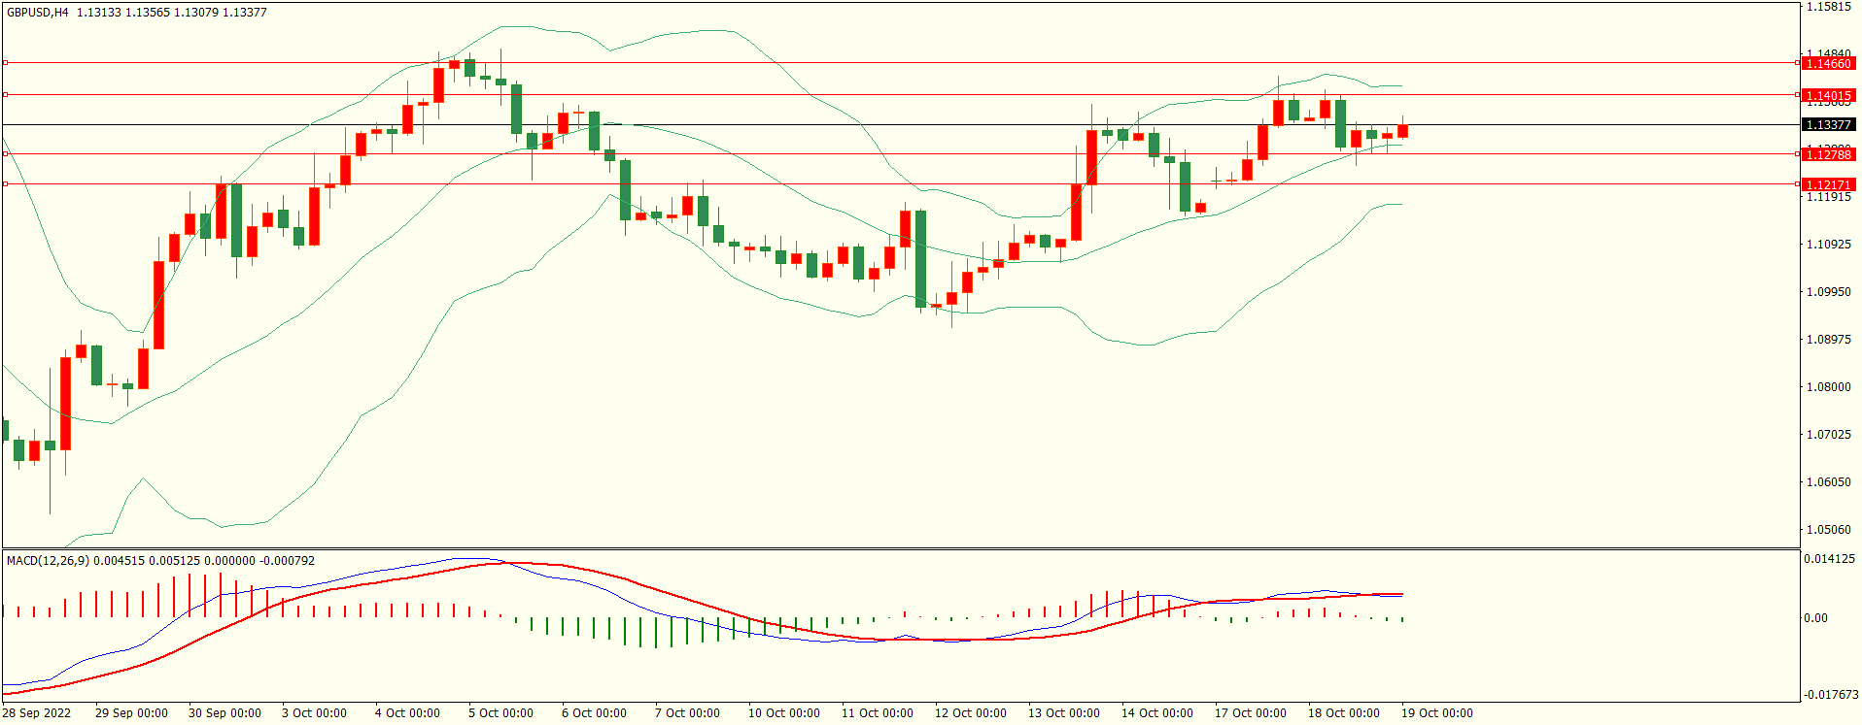Click the black 1.13377 current price label
1862x725 pixels.
[x=1827, y=124]
